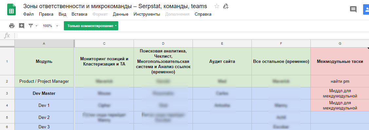Click the найти pm cell
Image resolution: width=369 pixels, height=130 pixels.
[340, 81]
